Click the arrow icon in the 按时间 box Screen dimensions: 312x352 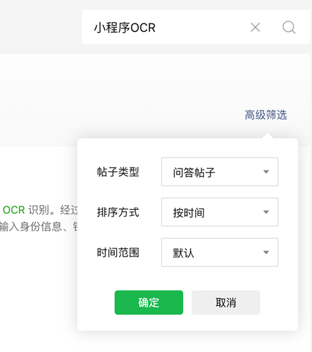(266, 212)
